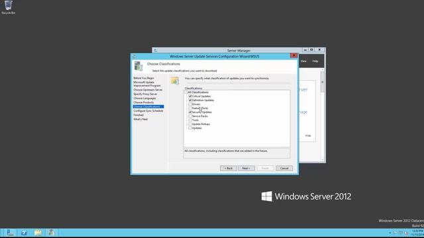The height and width of the screenshot is (238, 424).
Task: Click the yellow classification icon in wizard
Action: pyautogui.click(x=175, y=81)
